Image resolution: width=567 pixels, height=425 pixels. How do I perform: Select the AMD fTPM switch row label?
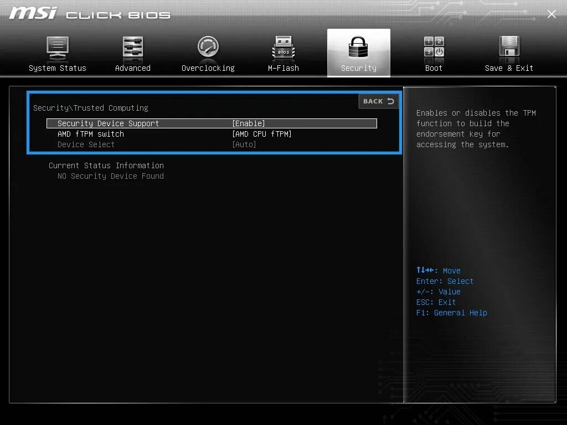pyautogui.click(x=91, y=134)
